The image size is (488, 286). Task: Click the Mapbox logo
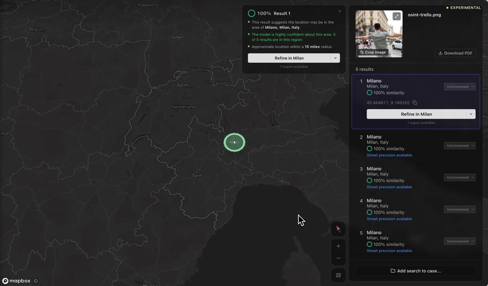16,281
